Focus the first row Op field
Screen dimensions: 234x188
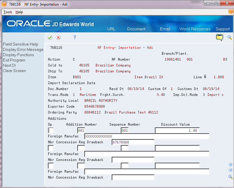click(x=51, y=131)
